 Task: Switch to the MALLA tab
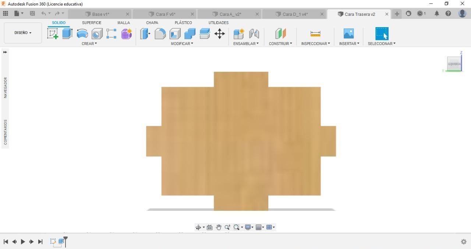click(x=124, y=23)
